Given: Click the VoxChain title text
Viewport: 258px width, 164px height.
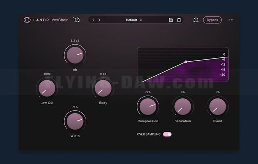Looking at the screenshot, I should click(60, 20).
